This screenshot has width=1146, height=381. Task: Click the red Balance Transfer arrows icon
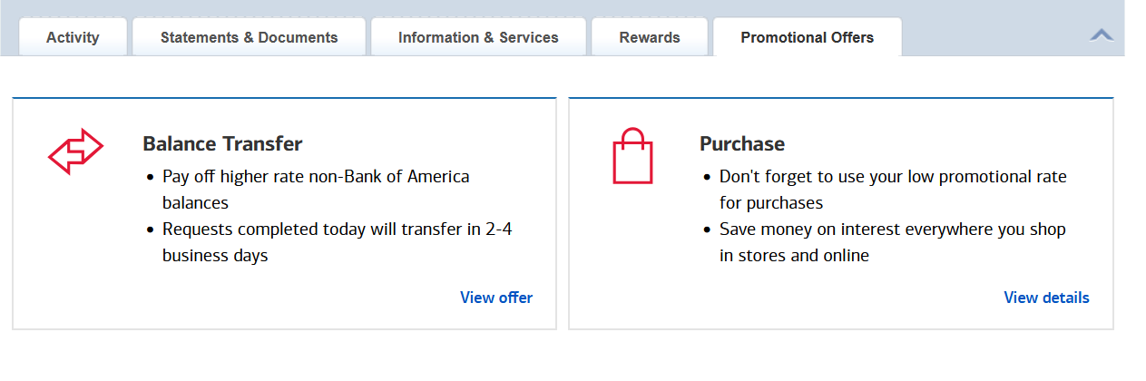[75, 151]
